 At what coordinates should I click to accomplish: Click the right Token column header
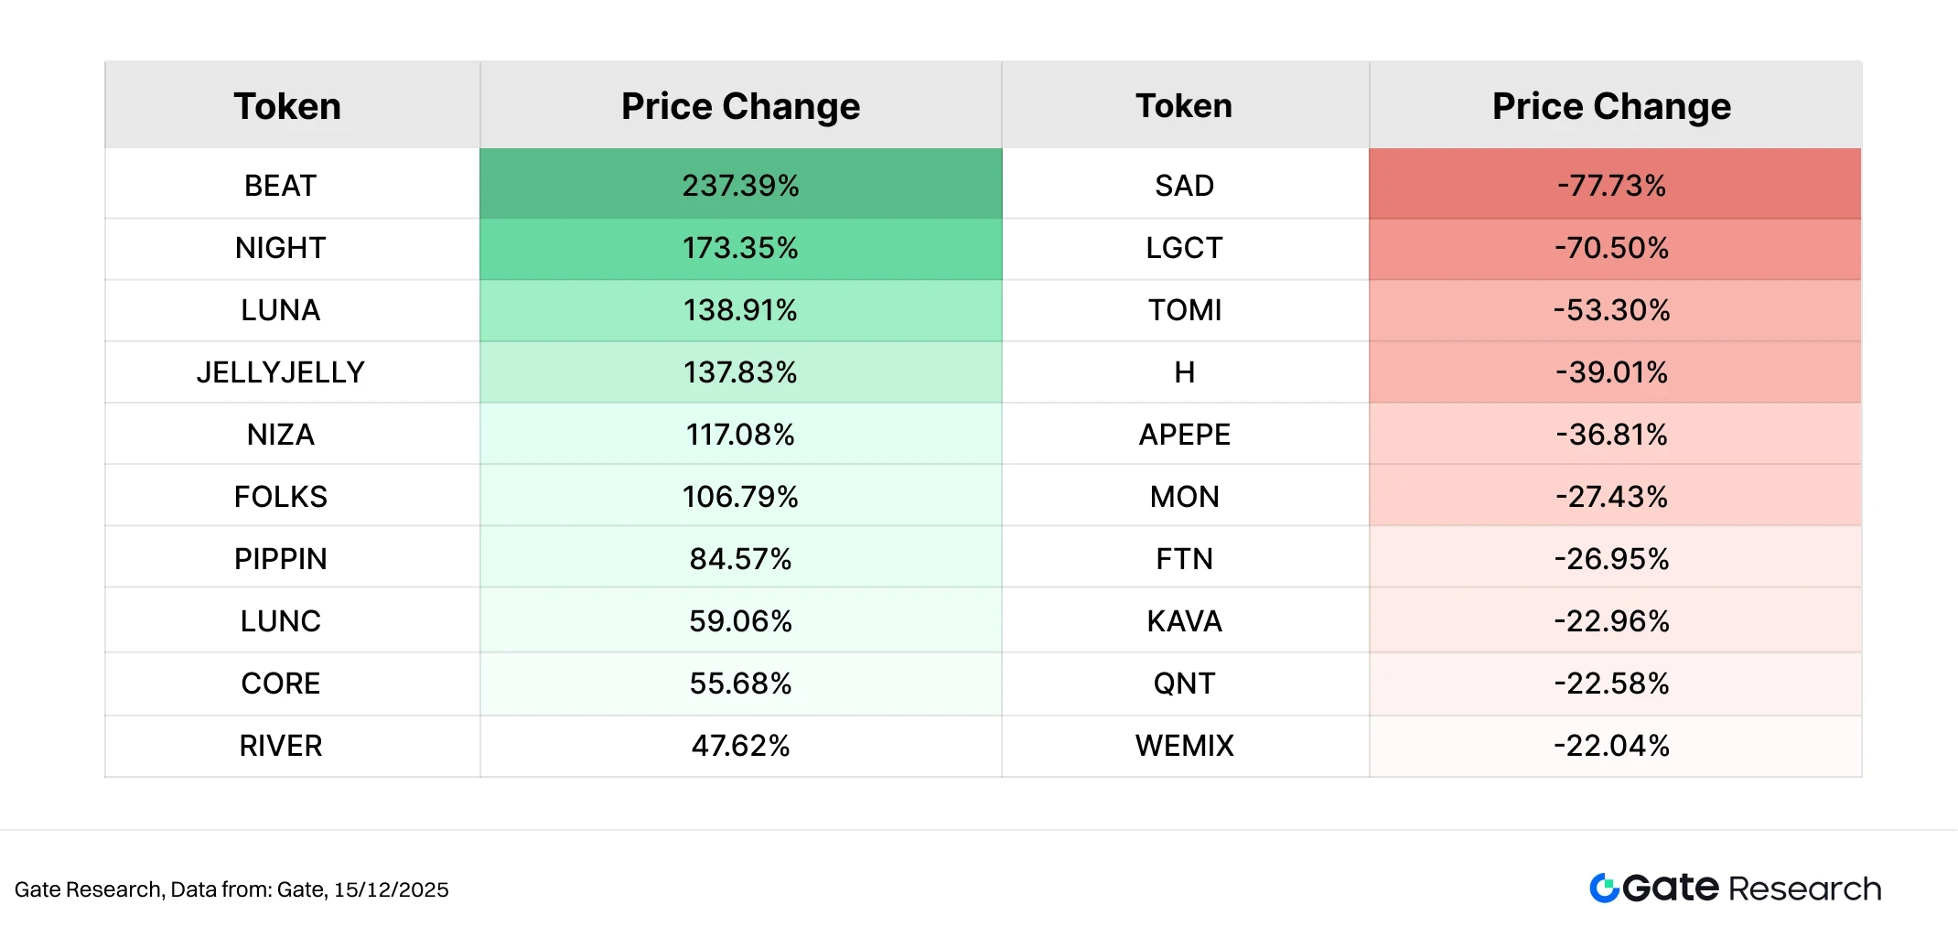[1184, 106]
